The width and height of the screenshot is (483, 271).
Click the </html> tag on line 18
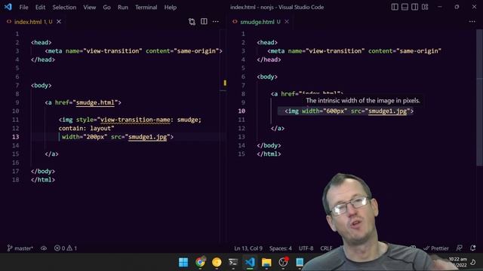click(x=43, y=180)
